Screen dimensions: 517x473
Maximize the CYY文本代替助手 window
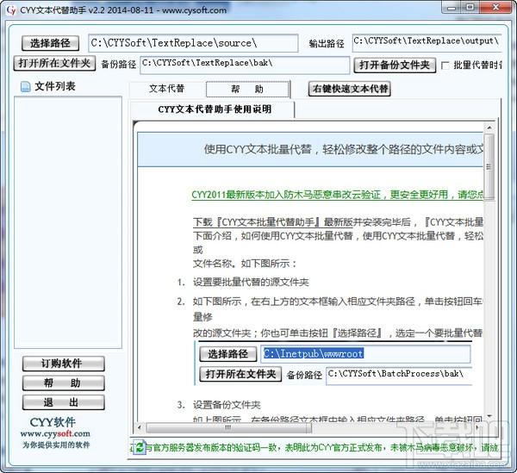coord(470,7)
